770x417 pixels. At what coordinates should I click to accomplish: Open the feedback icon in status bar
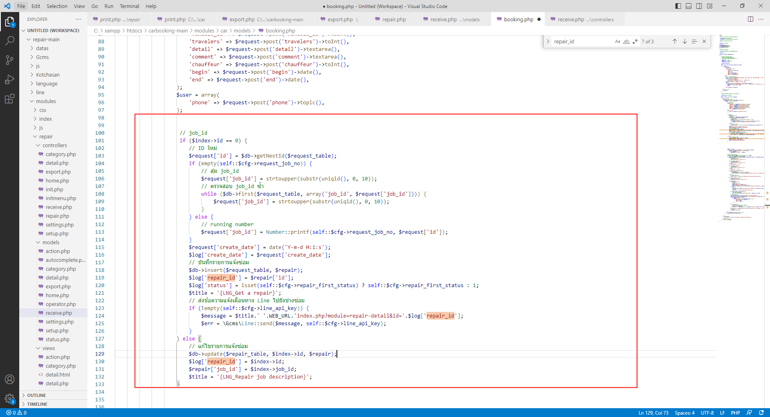749,413
